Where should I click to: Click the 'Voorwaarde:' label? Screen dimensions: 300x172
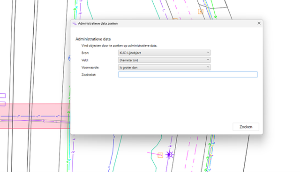point(90,67)
